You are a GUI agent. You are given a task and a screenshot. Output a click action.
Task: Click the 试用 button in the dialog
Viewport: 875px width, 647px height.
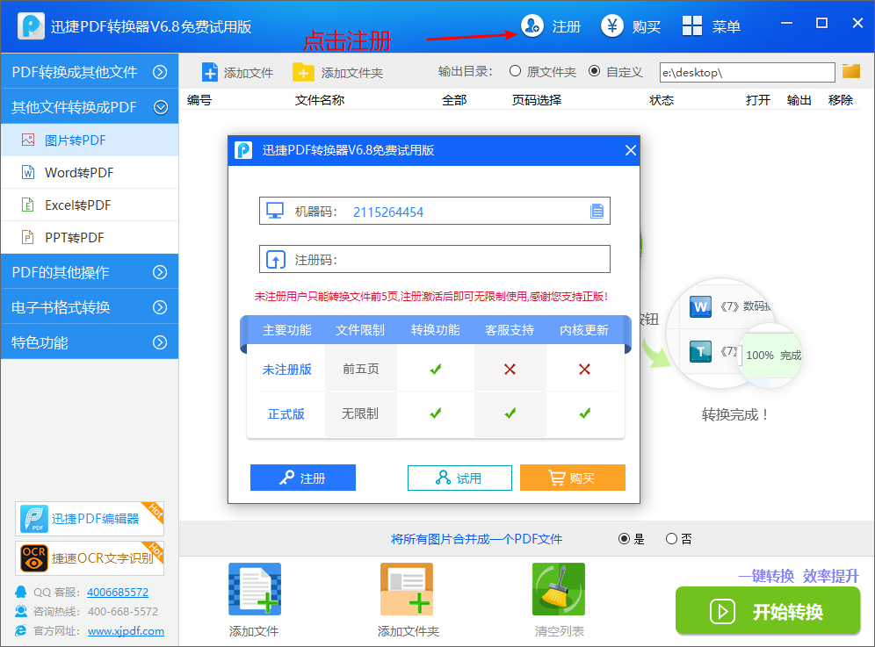coord(459,478)
